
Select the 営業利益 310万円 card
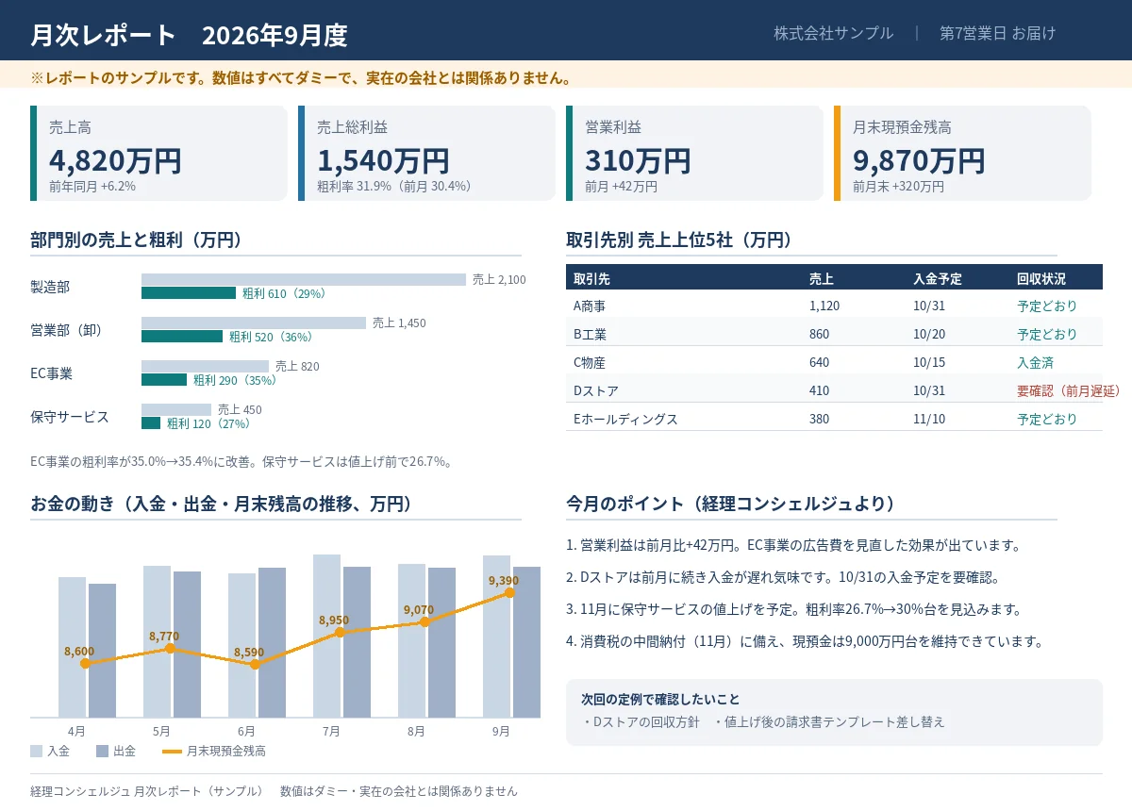694,153
